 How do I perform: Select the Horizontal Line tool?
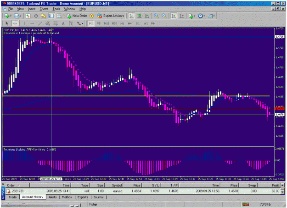tap(32, 23)
